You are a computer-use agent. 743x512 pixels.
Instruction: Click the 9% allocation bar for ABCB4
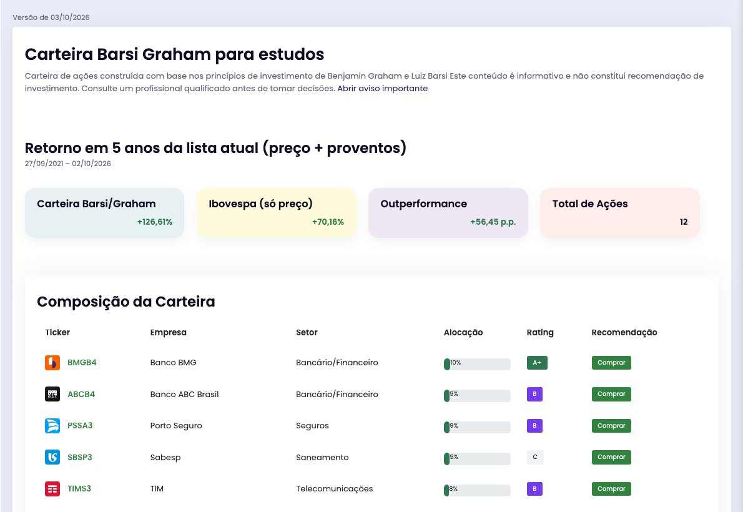[477, 395]
